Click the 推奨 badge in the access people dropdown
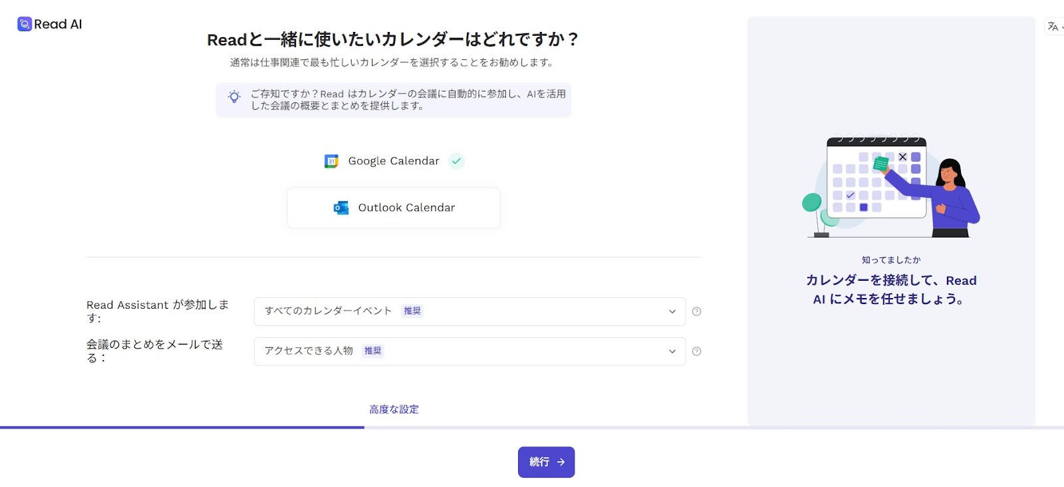This screenshot has width=1064, height=487. tap(373, 351)
